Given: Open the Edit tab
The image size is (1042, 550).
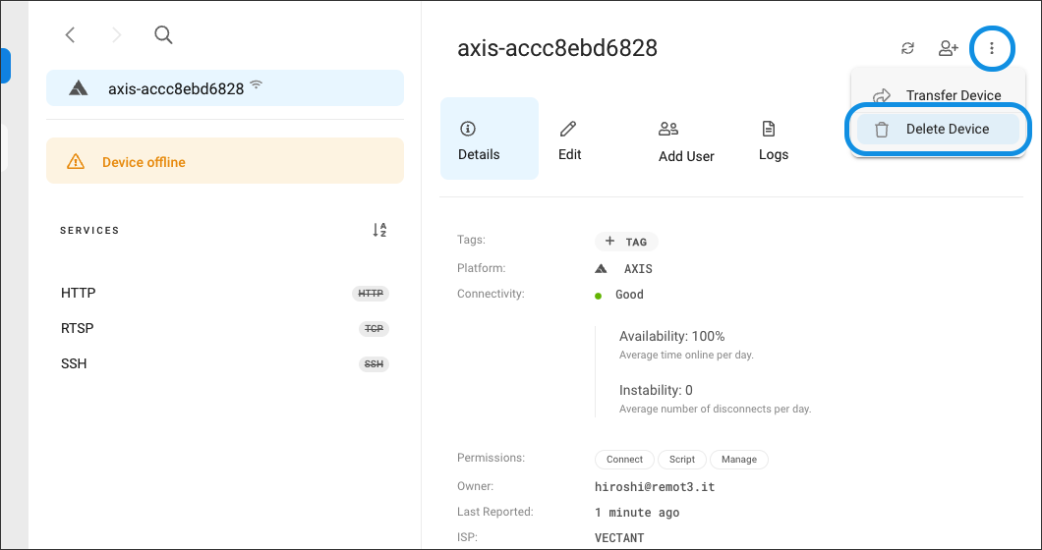Looking at the screenshot, I should (569, 138).
